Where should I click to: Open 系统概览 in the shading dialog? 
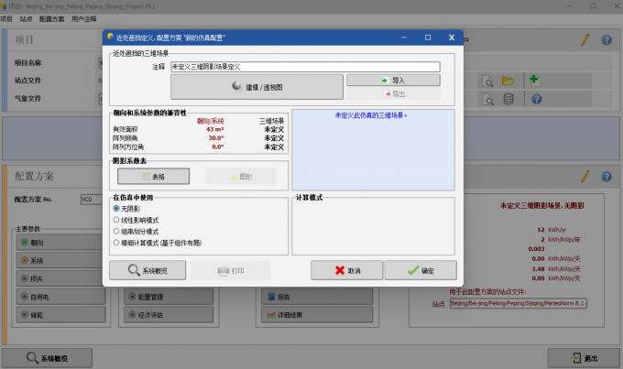[148, 270]
